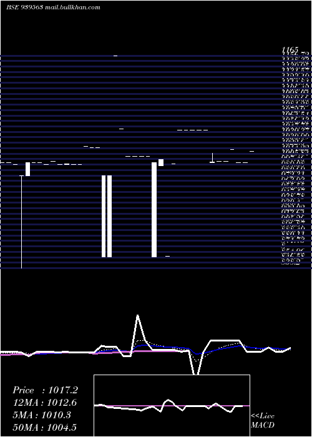Click the short white candle beside the long wick
Viewport: 312px width, 437px height.
(x=27, y=169)
